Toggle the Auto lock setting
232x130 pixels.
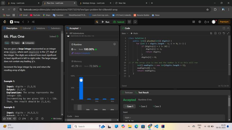coord(134,33)
